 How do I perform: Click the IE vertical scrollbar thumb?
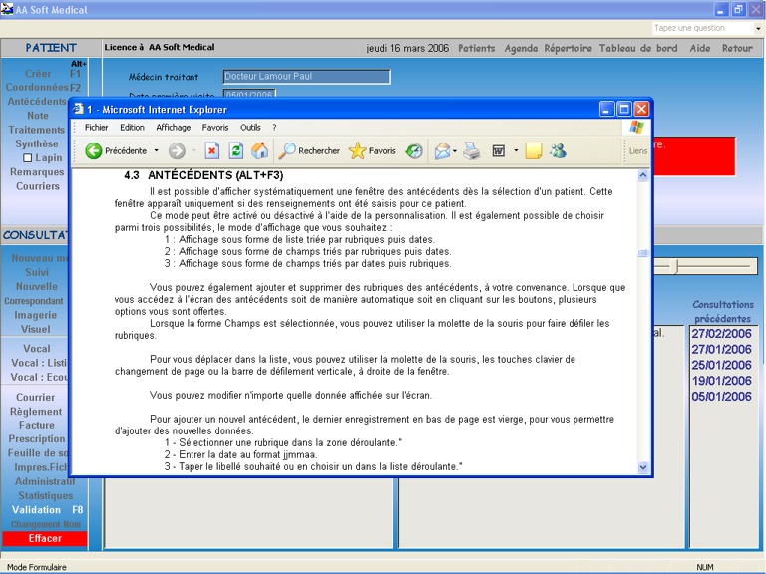coord(643,253)
